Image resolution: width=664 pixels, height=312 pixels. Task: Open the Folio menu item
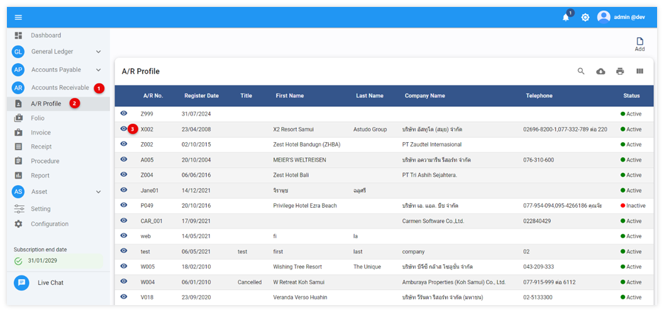coord(38,118)
